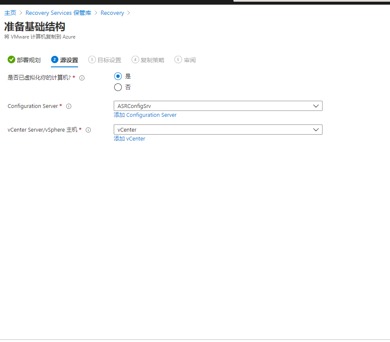Open the 目标设置 step tab
Viewport: 390px width, 342px height.
point(105,60)
